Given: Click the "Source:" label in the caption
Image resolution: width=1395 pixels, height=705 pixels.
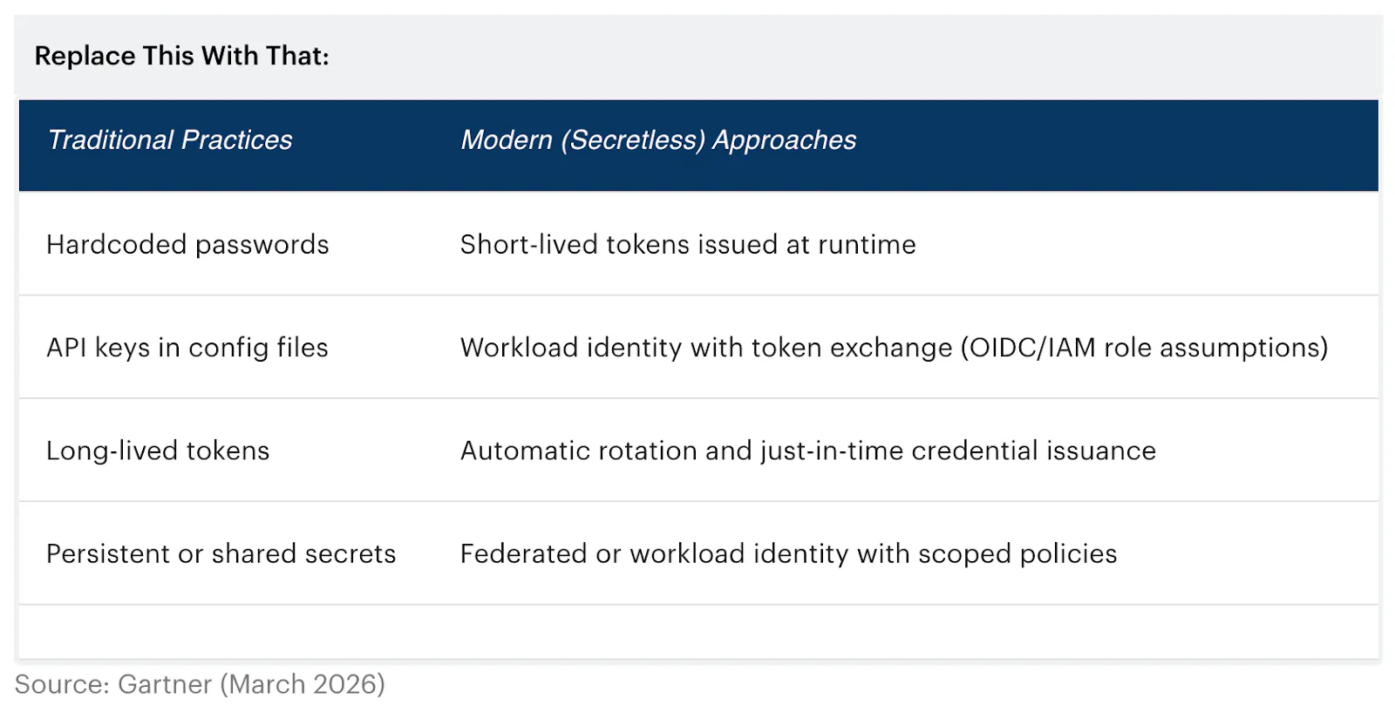Looking at the screenshot, I should [63, 685].
